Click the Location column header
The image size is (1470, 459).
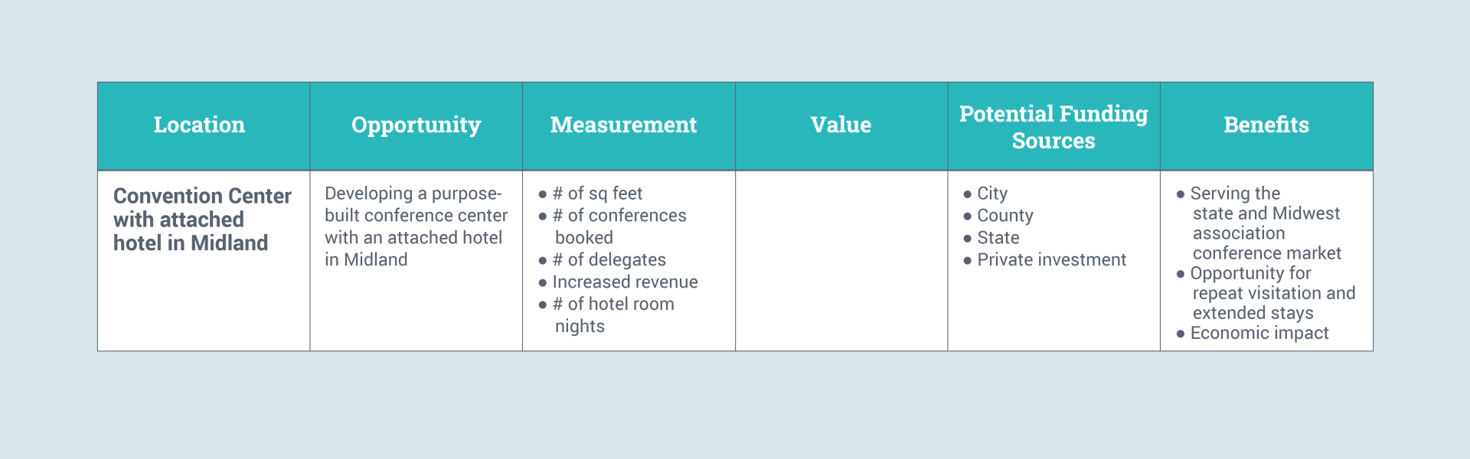point(199,125)
